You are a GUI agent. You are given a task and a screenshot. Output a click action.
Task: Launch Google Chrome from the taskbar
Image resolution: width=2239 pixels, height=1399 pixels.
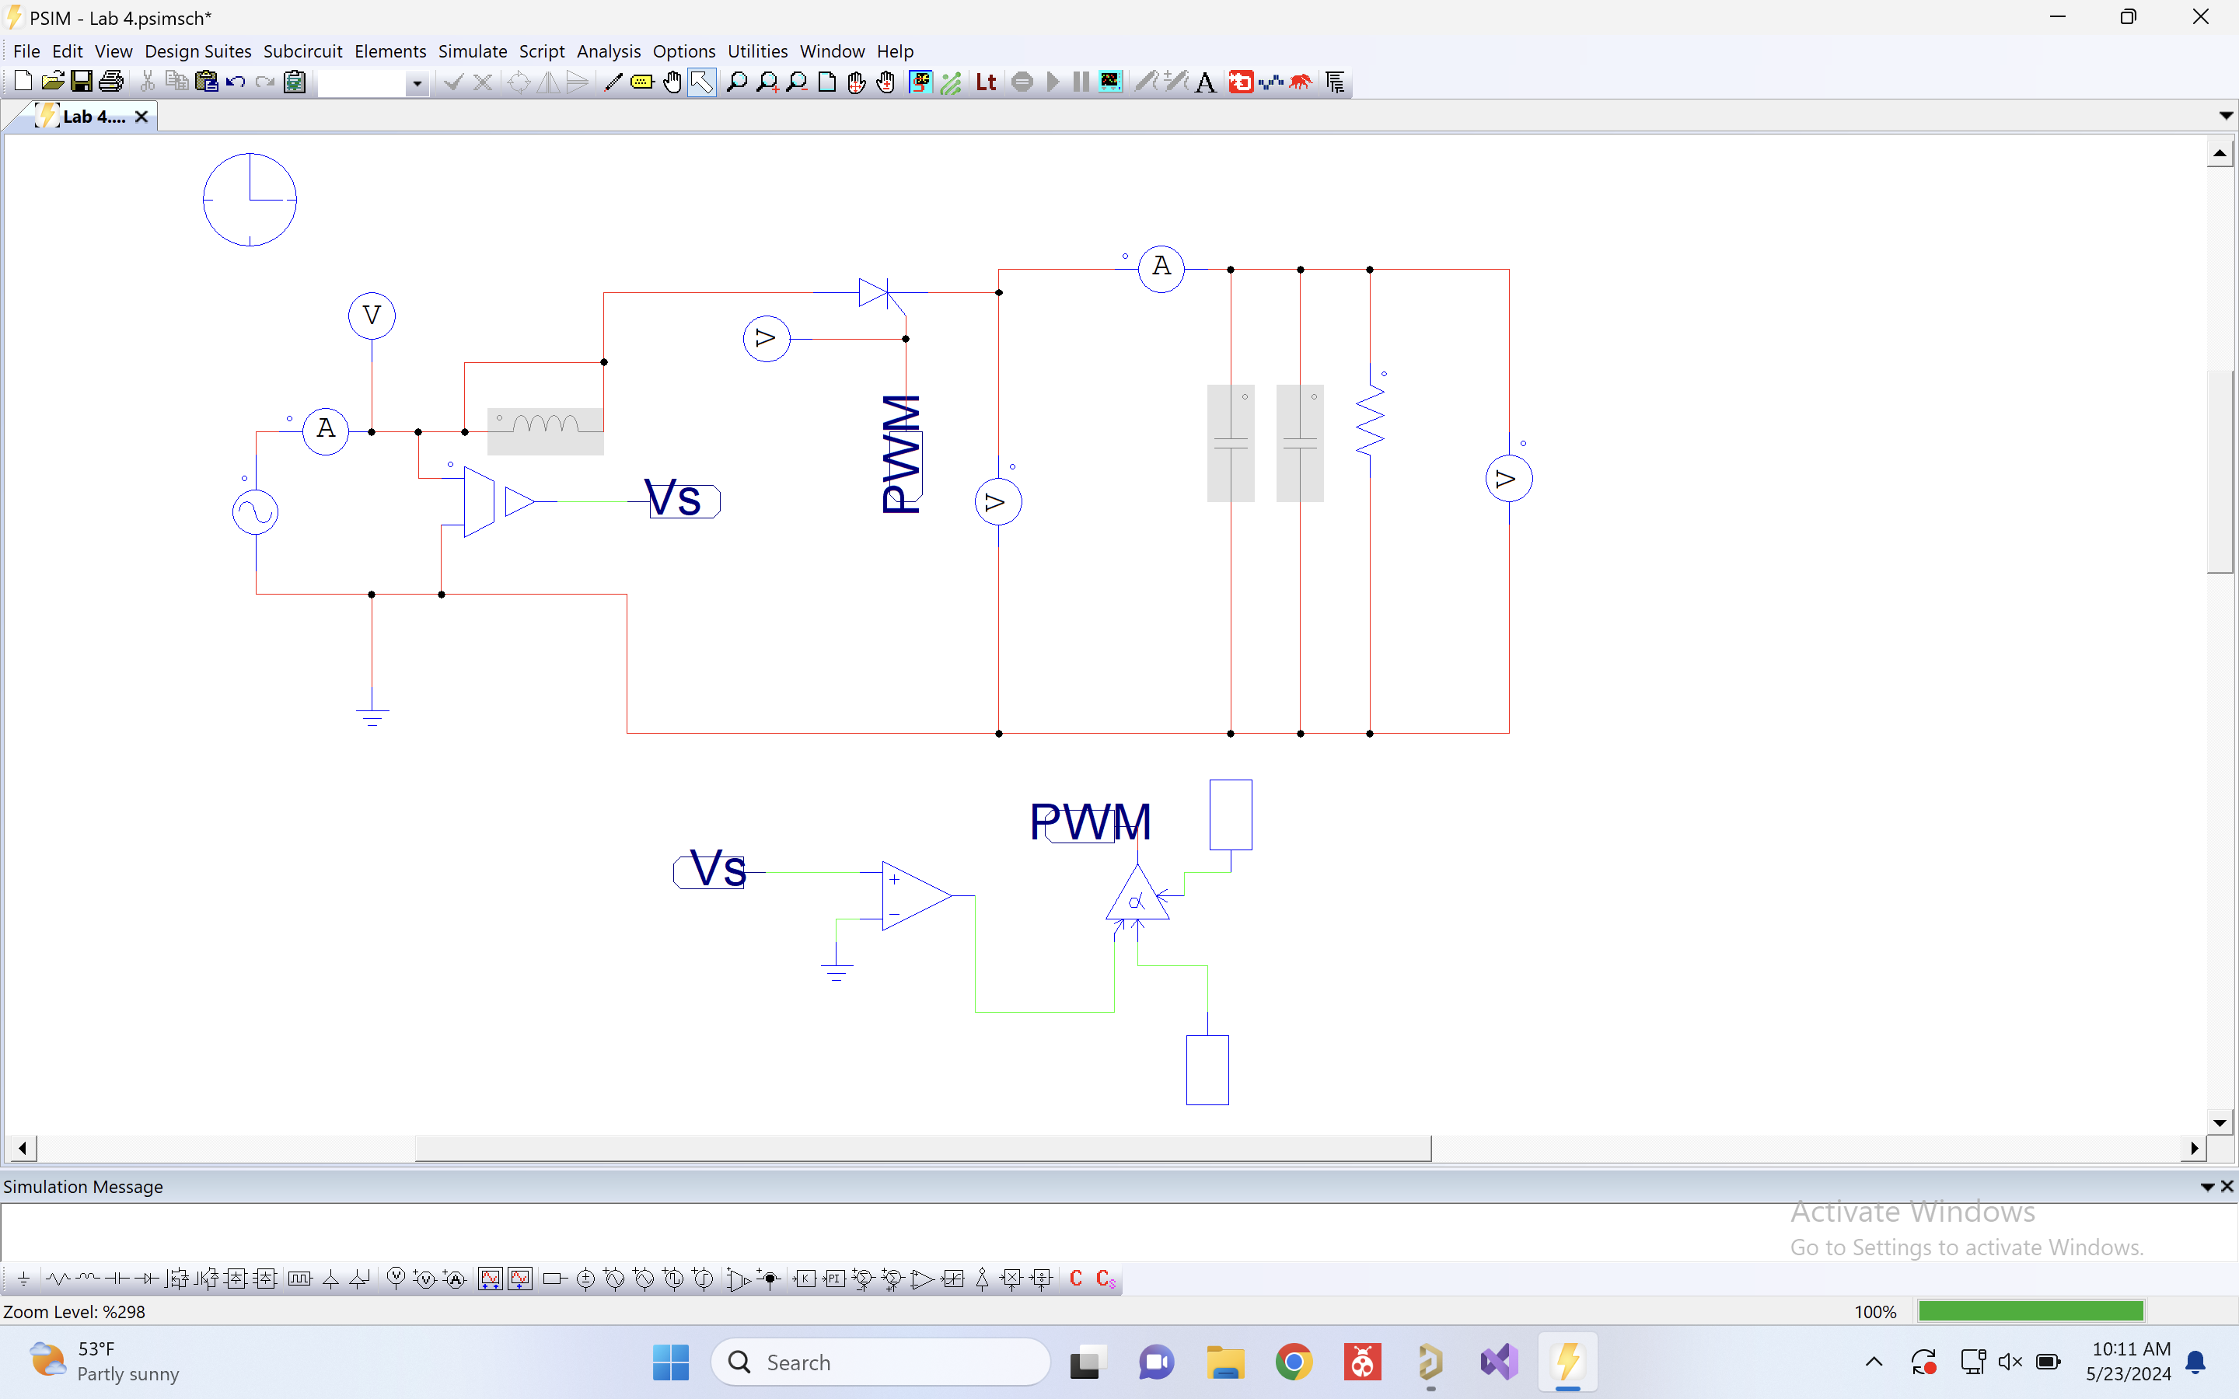(x=1294, y=1362)
